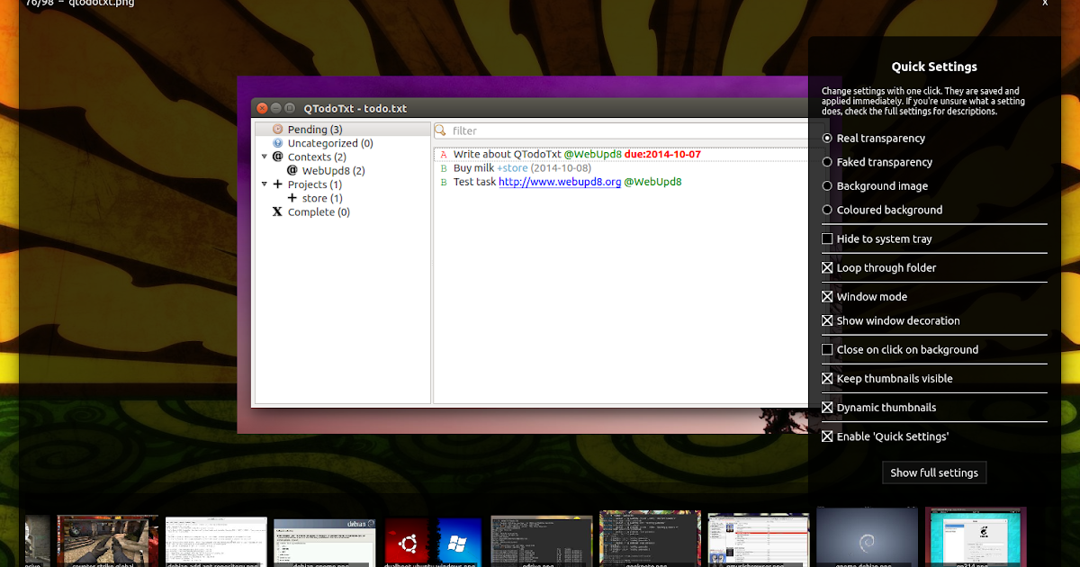Screen dimensions: 1080x567
Task: Open the Counter-Strike game thumbnail
Action: [x=107, y=541]
